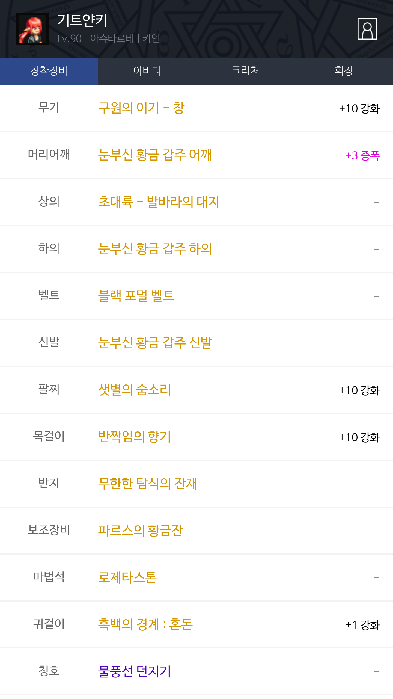Select earring 흑백의 경계 : 혼돈
The image size is (393, 699).
coord(145,625)
